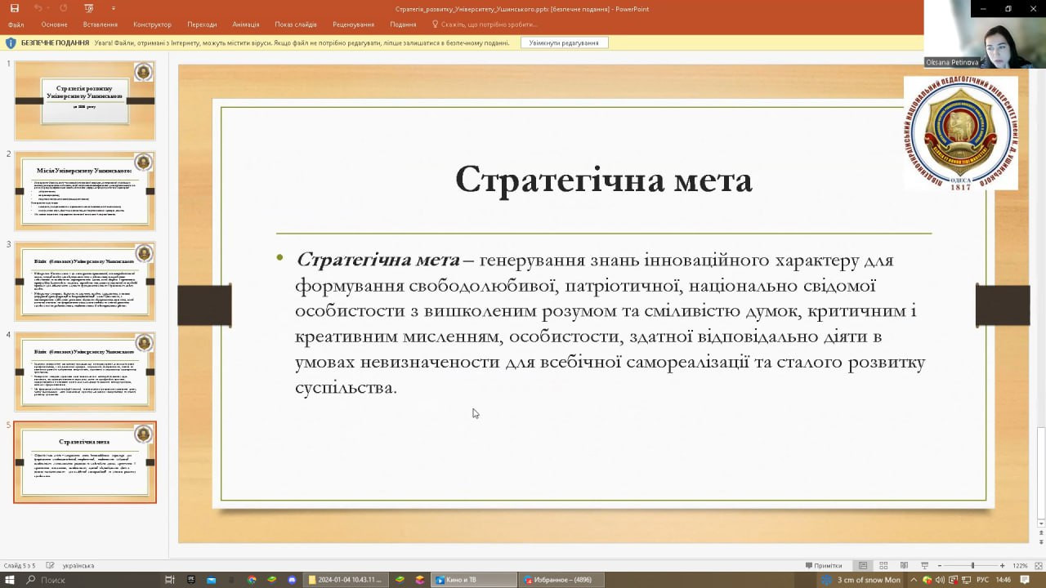This screenshot has width=1046, height=588.
Task: Open the Файл menu
Action: click(x=16, y=24)
